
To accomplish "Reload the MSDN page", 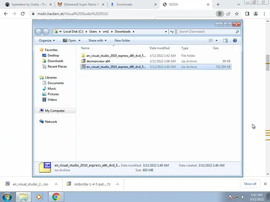I will [x=23, y=14].
